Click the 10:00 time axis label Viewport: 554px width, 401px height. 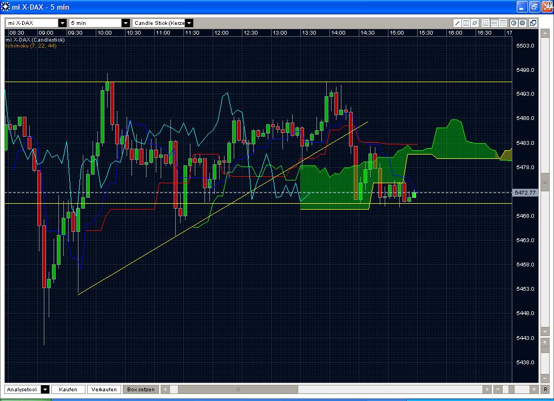click(104, 33)
